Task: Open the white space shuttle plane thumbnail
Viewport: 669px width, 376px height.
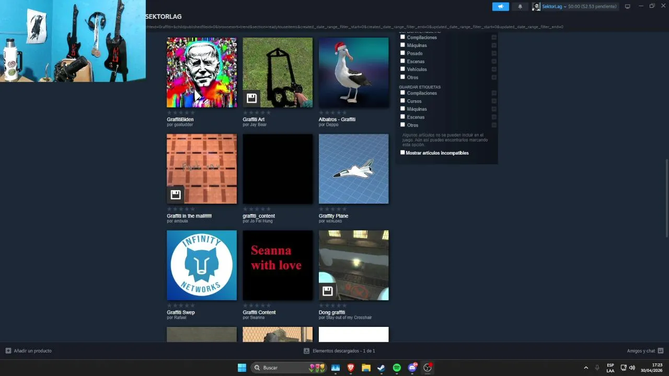Action: click(x=354, y=169)
